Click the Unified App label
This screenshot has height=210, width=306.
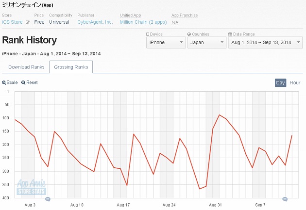click(130, 15)
